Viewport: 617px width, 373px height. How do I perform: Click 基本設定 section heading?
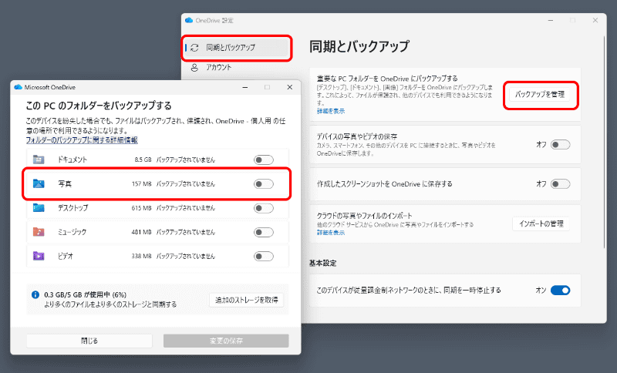[322, 263]
